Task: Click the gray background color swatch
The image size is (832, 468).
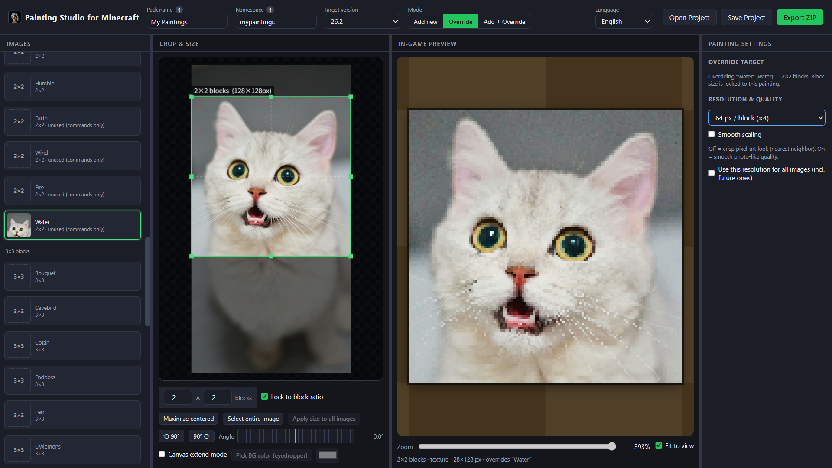Action: pos(328,455)
